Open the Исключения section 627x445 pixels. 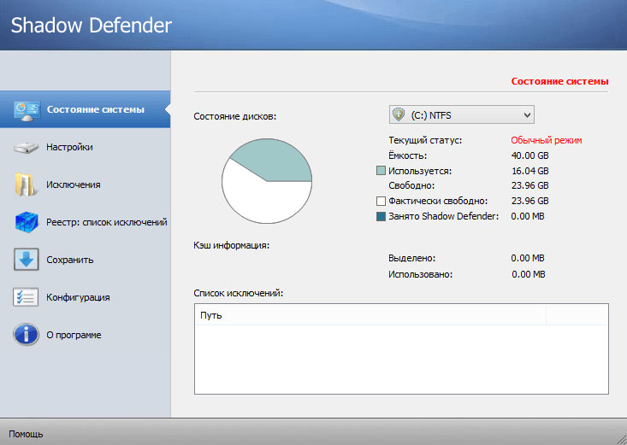[x=86, y=184]
